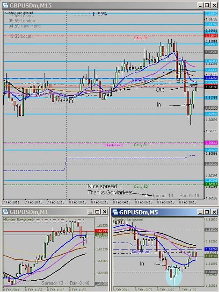Minimize the GBPUSDm,M5 chart window
This screenshot has height=292, width=219.
(200, 212)
